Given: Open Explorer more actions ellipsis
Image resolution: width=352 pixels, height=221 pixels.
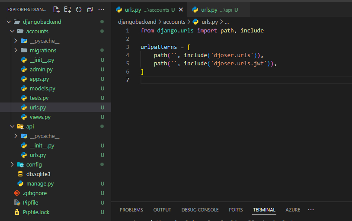Looking at the screenshot, I should coord(101,9).
